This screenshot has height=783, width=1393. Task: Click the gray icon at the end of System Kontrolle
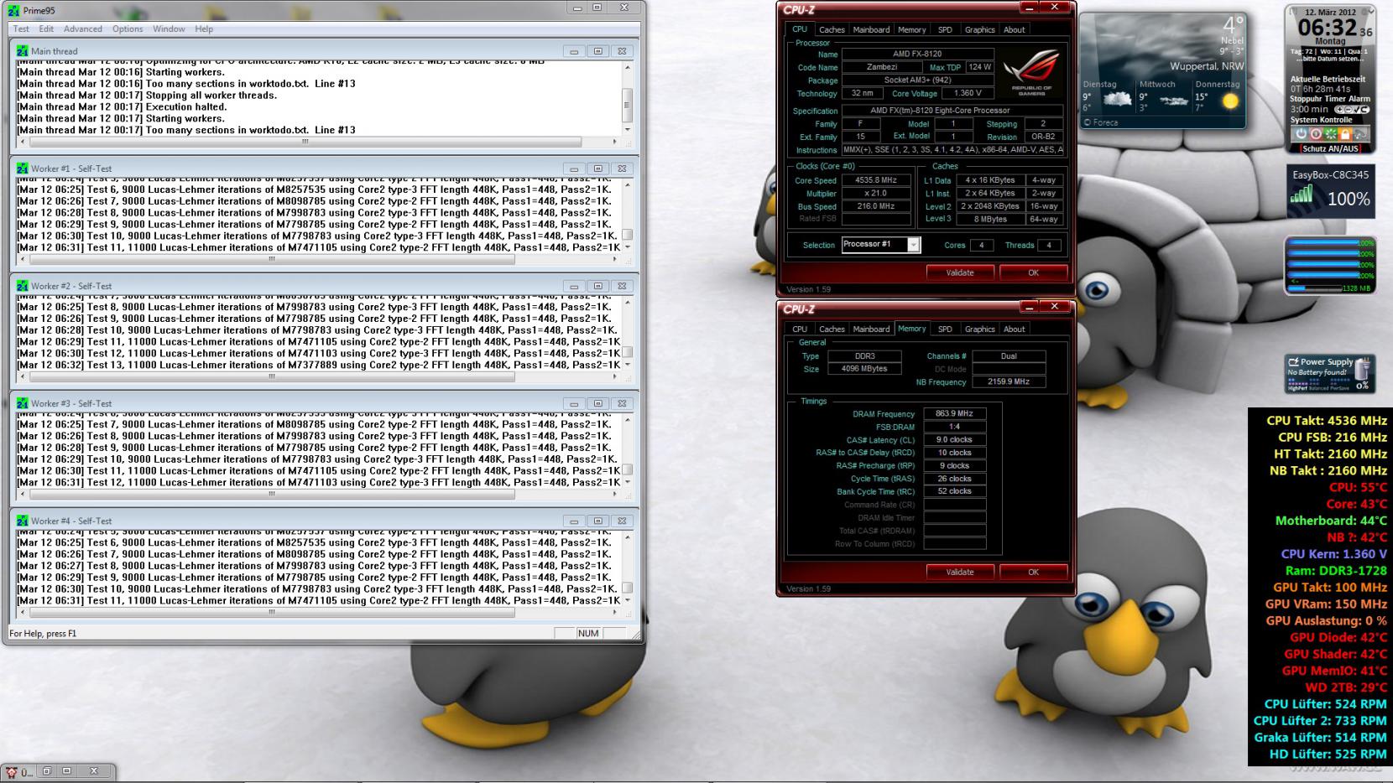click(1360, 133)
